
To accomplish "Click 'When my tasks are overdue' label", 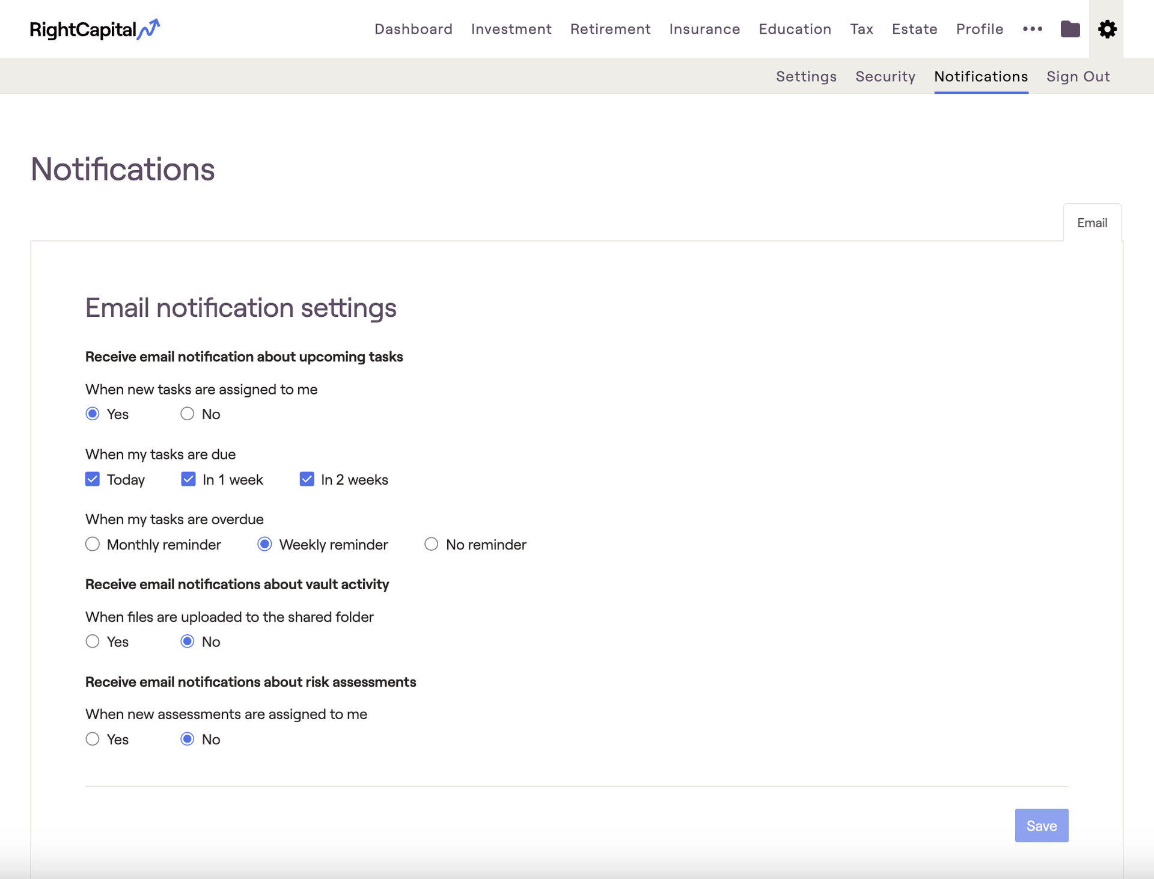I will (x=174, y=519).
